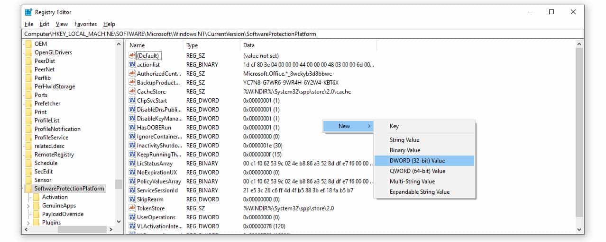Click tree pane scroll left arrow
Image resolution: width=606 pixels, height=242 pixels.
pyautogui.click(x=26, y=229)
